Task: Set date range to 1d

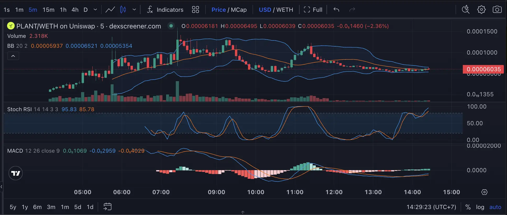Action: coord(90,207)
